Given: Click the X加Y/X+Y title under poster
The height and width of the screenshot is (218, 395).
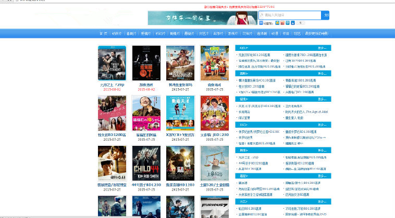Looking at the screenshot, I should (180, 135).
